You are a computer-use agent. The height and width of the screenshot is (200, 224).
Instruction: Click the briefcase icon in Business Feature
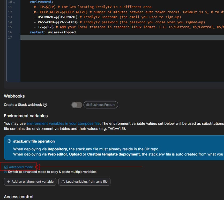click(88, 105)
